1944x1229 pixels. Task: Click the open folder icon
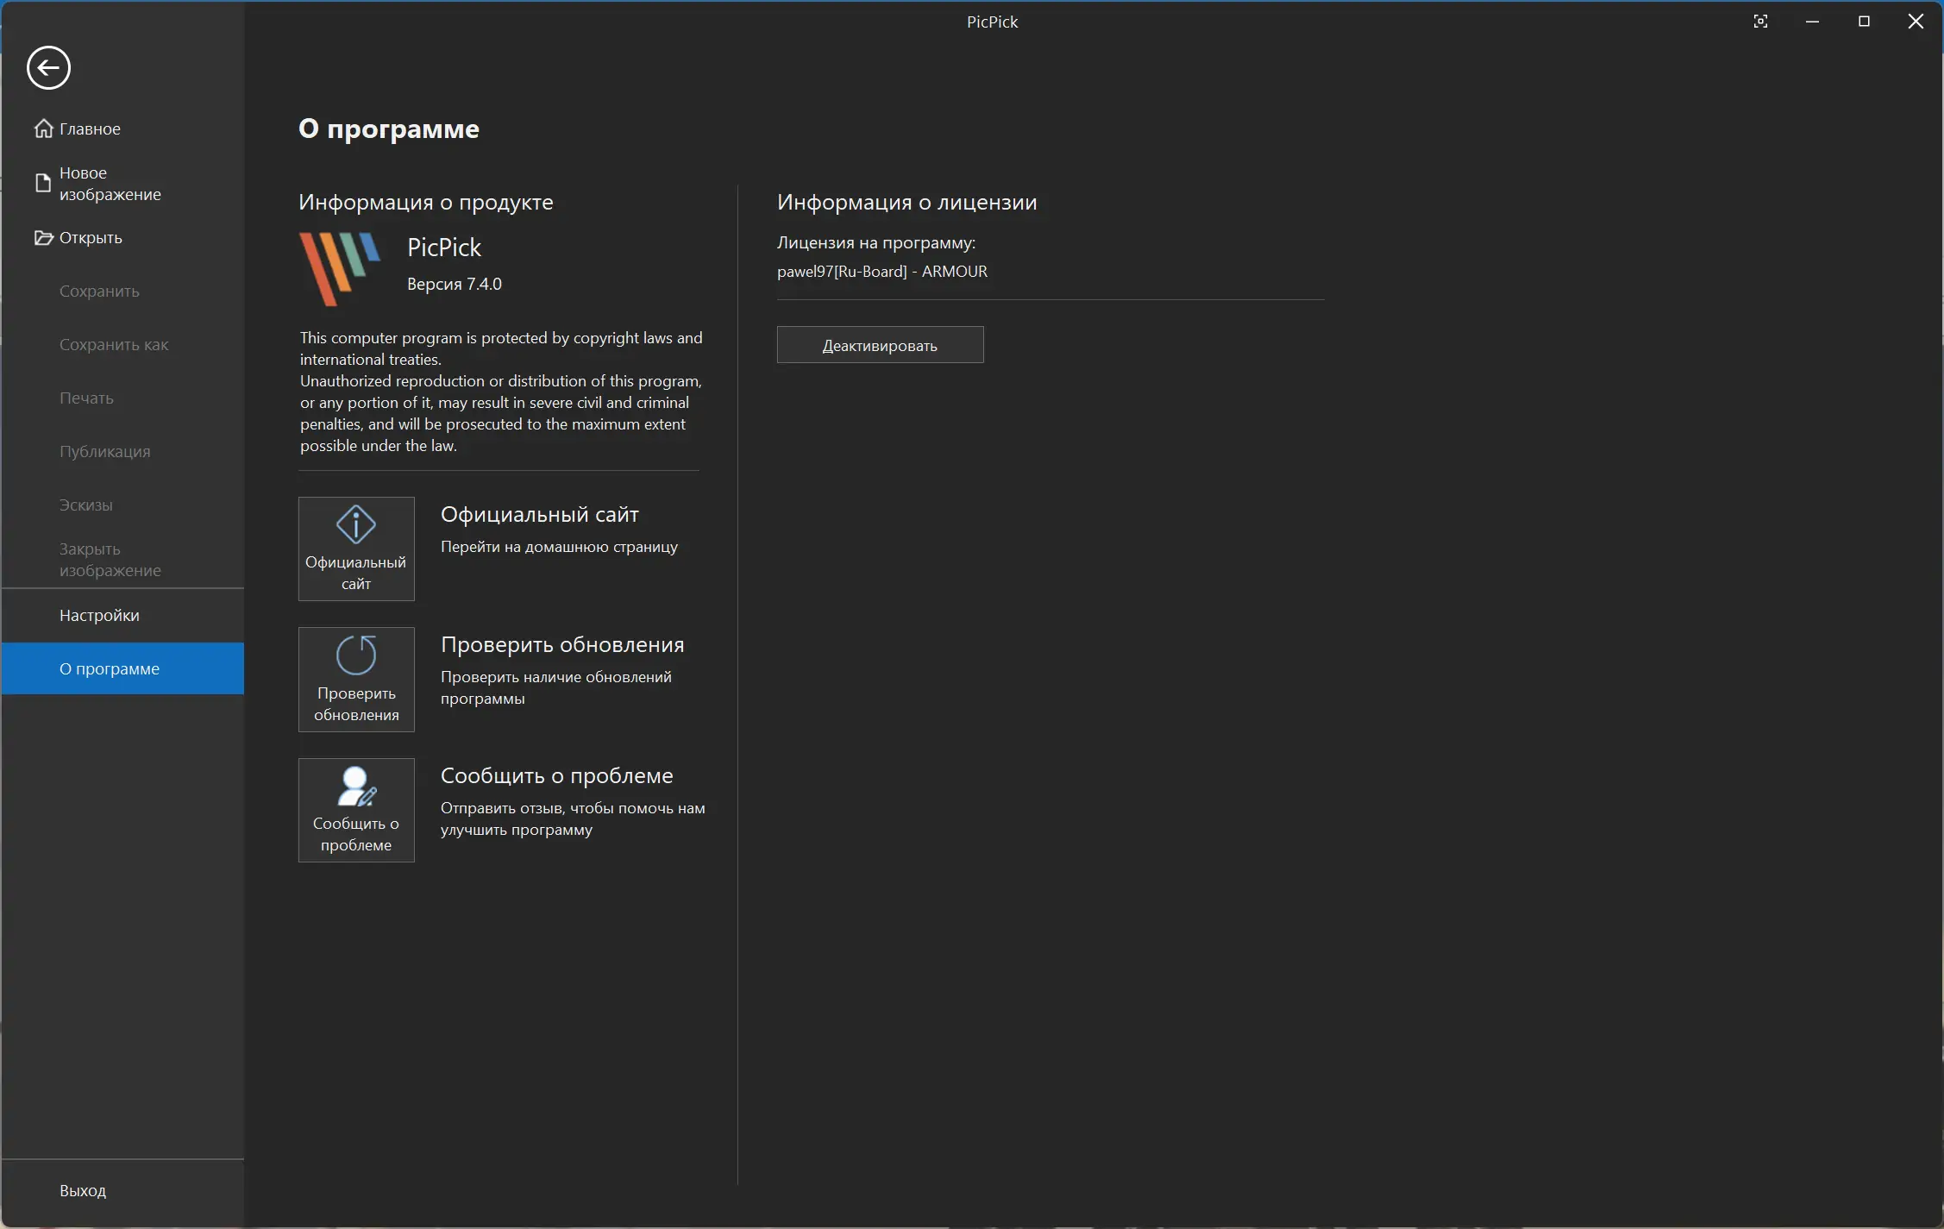[43, 238]
